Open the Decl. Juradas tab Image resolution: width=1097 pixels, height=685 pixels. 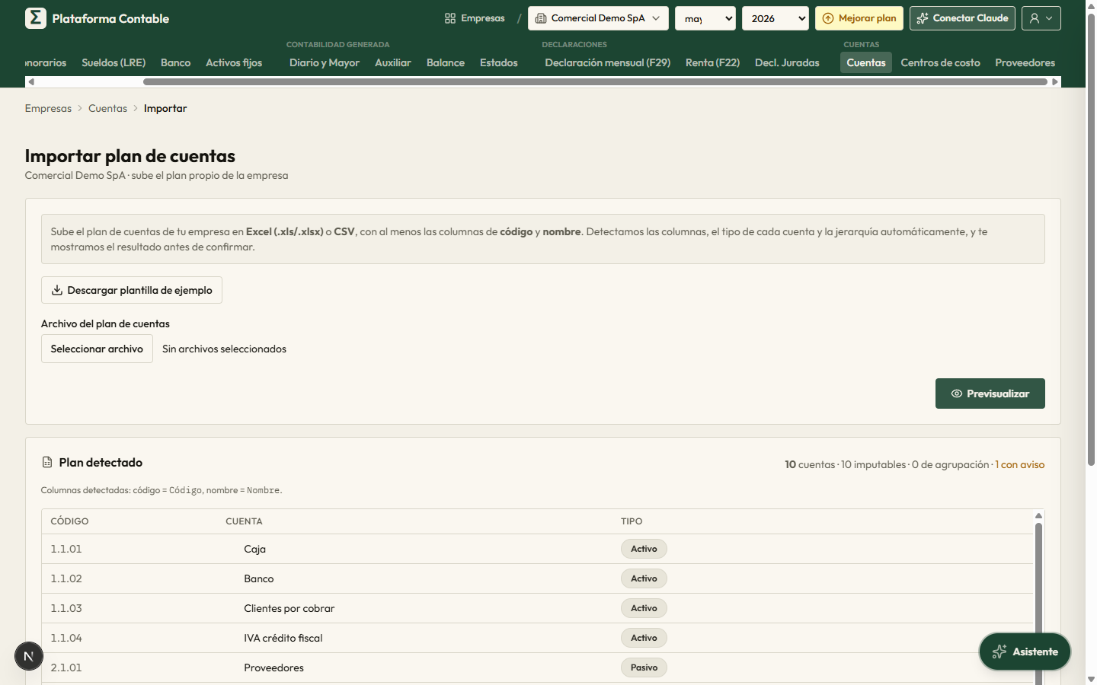click(x=787, y=62)
